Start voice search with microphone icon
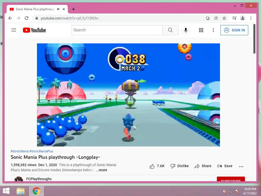This screenshot has width=261, height=196. (186, 30)
